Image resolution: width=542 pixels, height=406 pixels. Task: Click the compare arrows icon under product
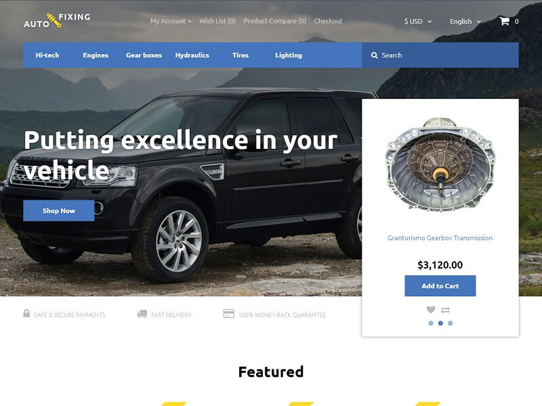[x=446, y=310]
